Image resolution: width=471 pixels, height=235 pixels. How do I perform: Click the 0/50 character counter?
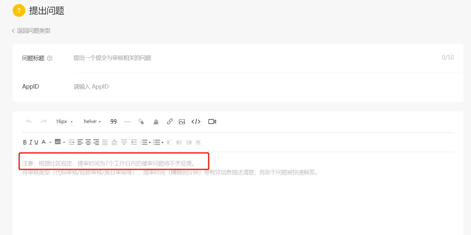448,58
